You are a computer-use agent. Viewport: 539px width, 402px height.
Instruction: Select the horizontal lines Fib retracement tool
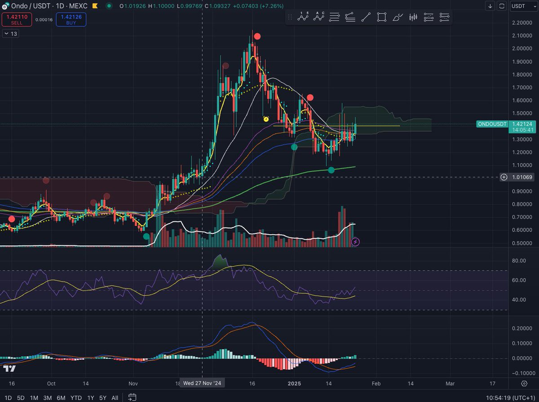[335, 17]
